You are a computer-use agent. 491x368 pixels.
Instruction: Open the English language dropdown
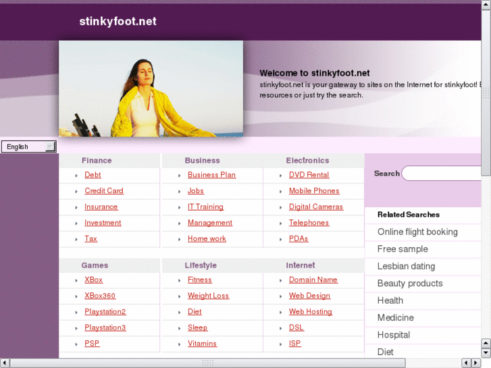29,147
